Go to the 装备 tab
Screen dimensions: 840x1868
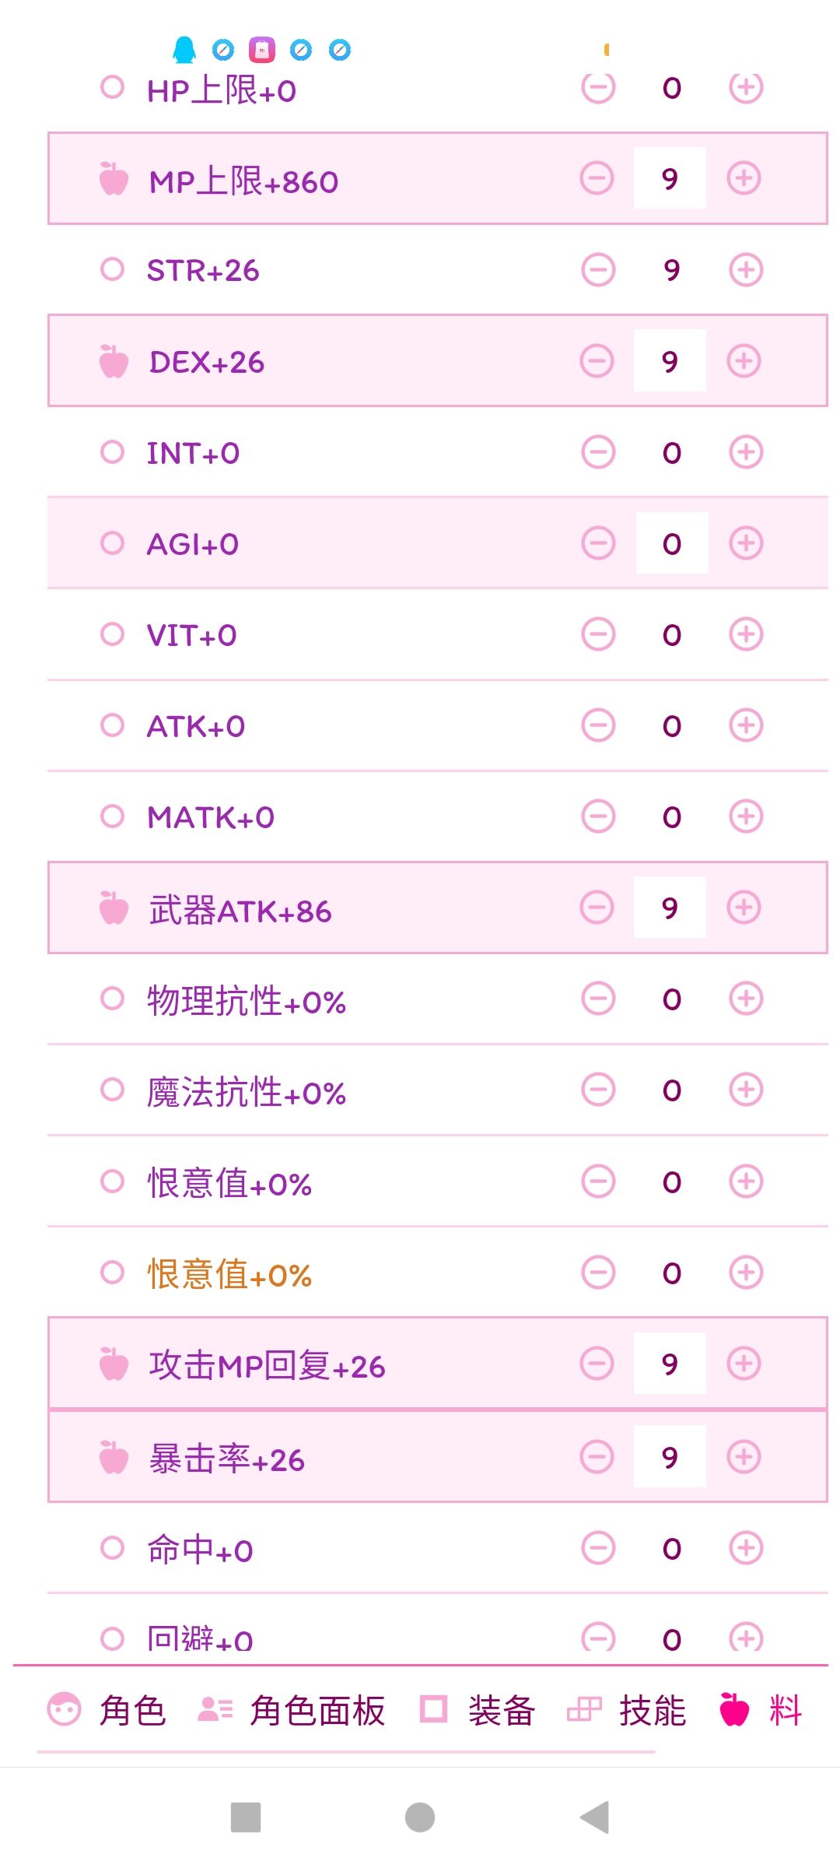(478, 1710)
